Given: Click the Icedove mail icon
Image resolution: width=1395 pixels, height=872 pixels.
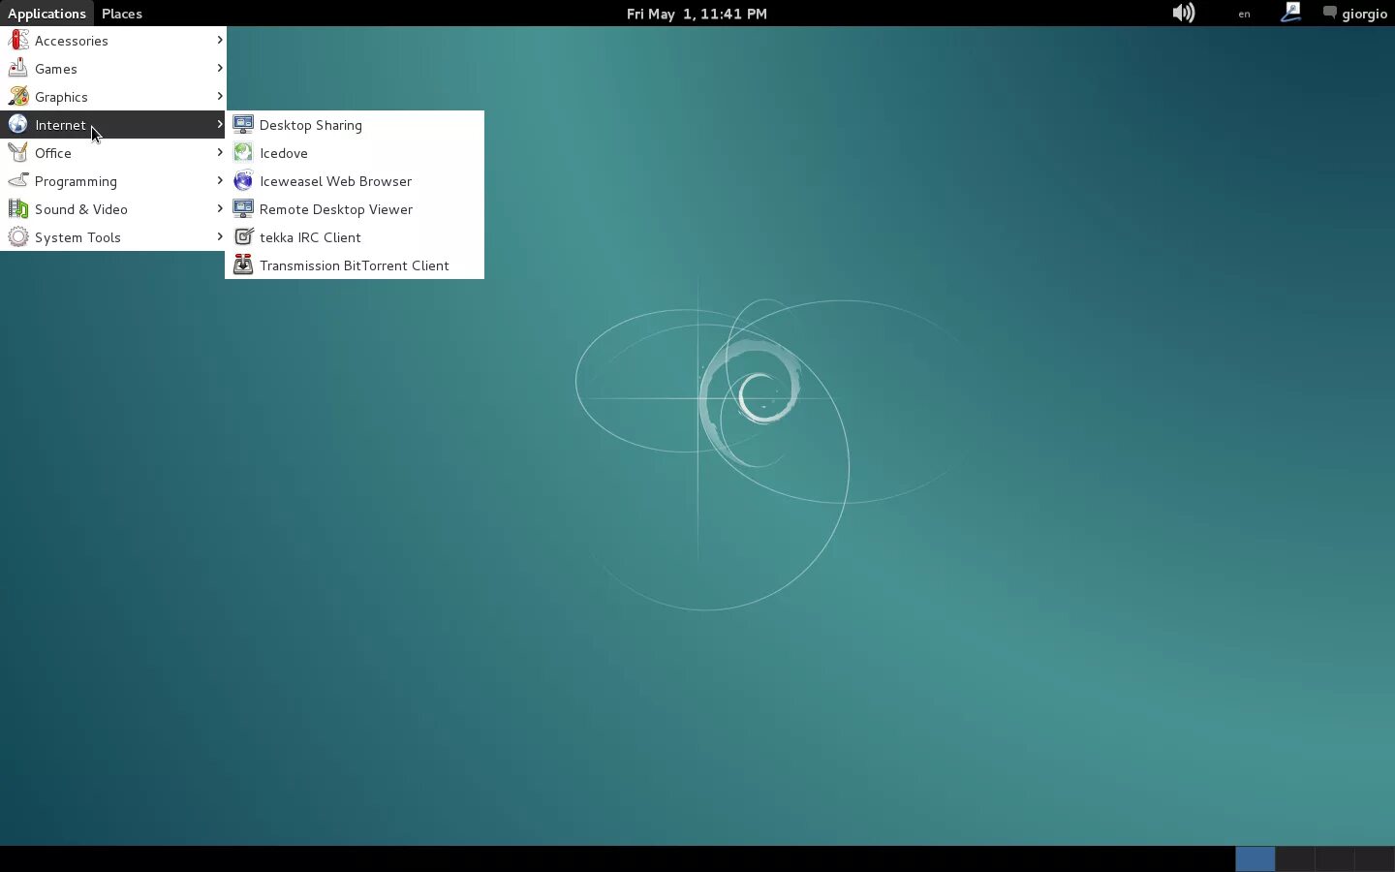Looking at the screenshot, I should [x=243, y=152].
